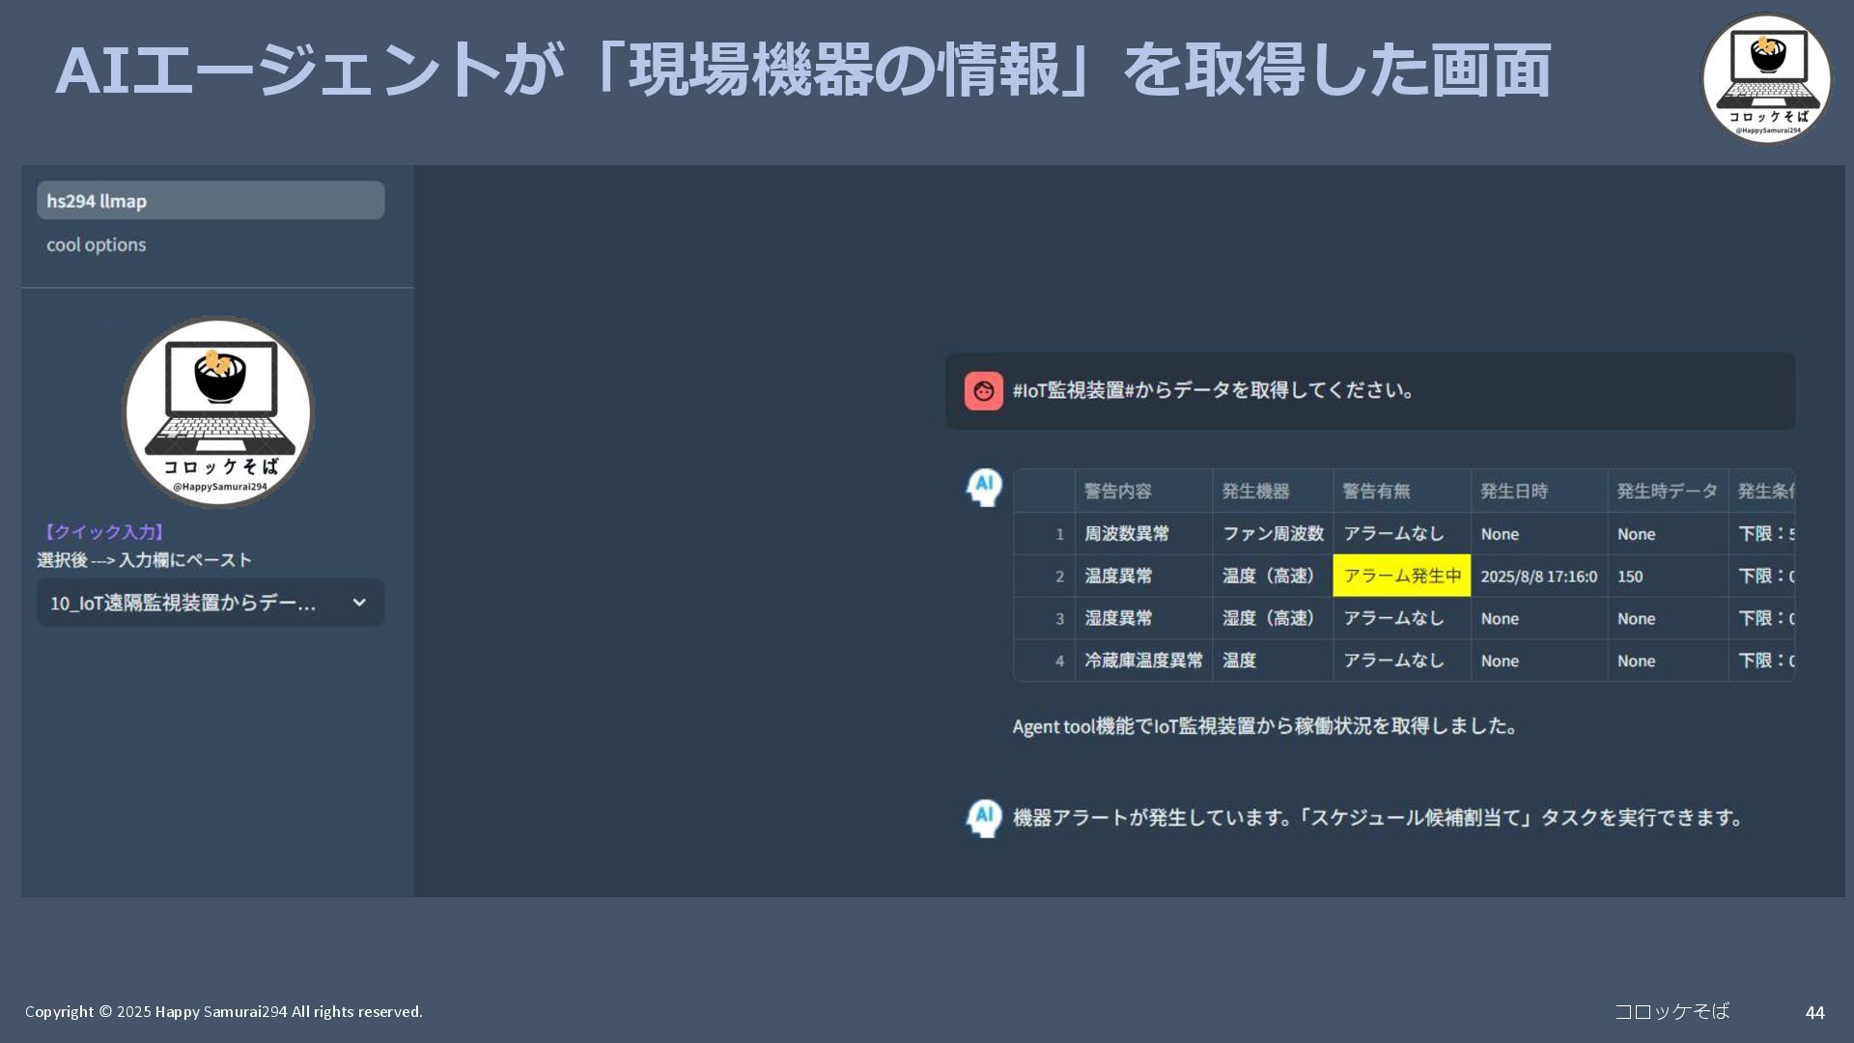Screen dimensions: 1854x1043
Task: Click the user message about IoT監視装置
Action: [x=1214, y=390]
